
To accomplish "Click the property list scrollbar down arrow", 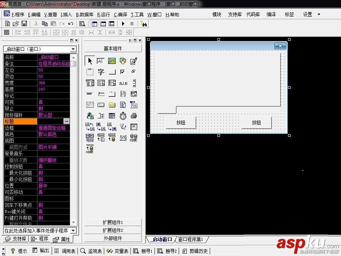I will 73,222.
